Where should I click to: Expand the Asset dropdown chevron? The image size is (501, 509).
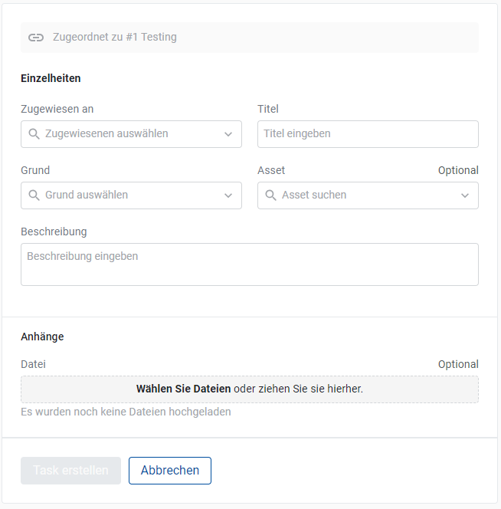click(x=465, y=195)
